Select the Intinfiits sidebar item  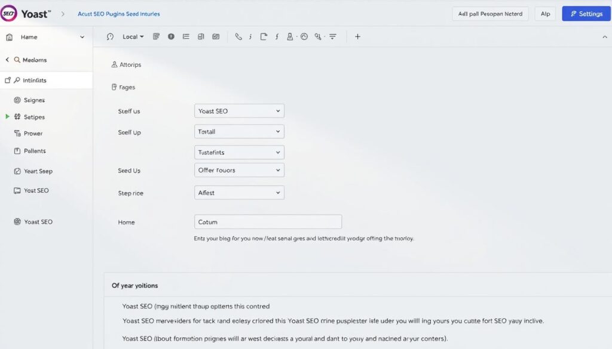(x=46, y=80)
